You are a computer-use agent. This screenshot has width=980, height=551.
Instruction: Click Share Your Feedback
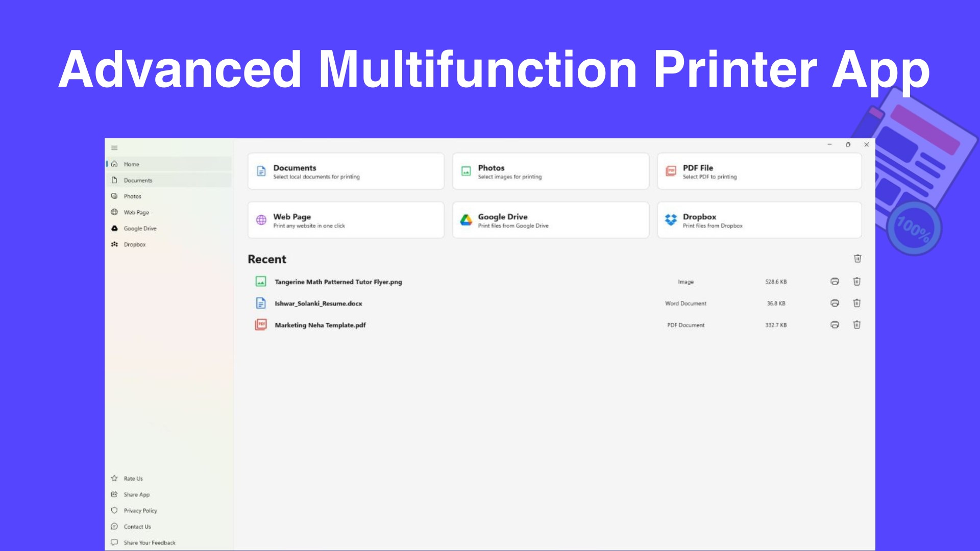[149, 542]
